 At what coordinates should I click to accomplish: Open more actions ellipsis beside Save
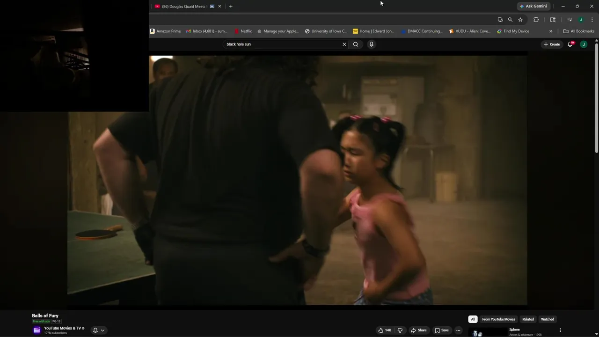(x=458, y=330)
